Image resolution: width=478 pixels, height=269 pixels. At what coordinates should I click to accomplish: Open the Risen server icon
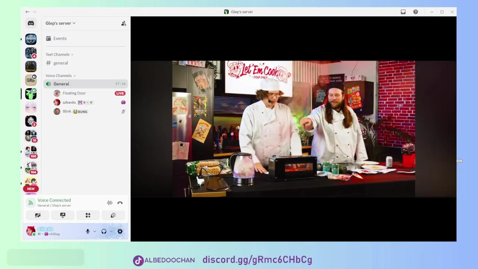pos(31,39)
